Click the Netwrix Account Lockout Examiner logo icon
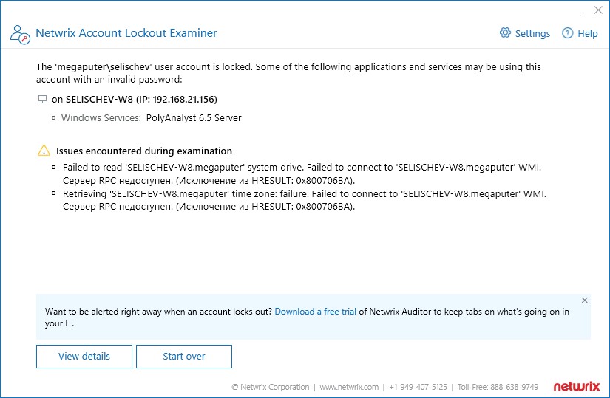 (x=20, y=35)
